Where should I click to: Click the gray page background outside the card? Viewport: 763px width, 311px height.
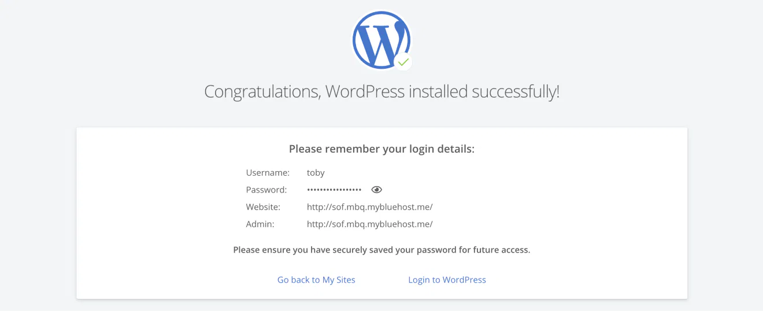pos(87,58)
